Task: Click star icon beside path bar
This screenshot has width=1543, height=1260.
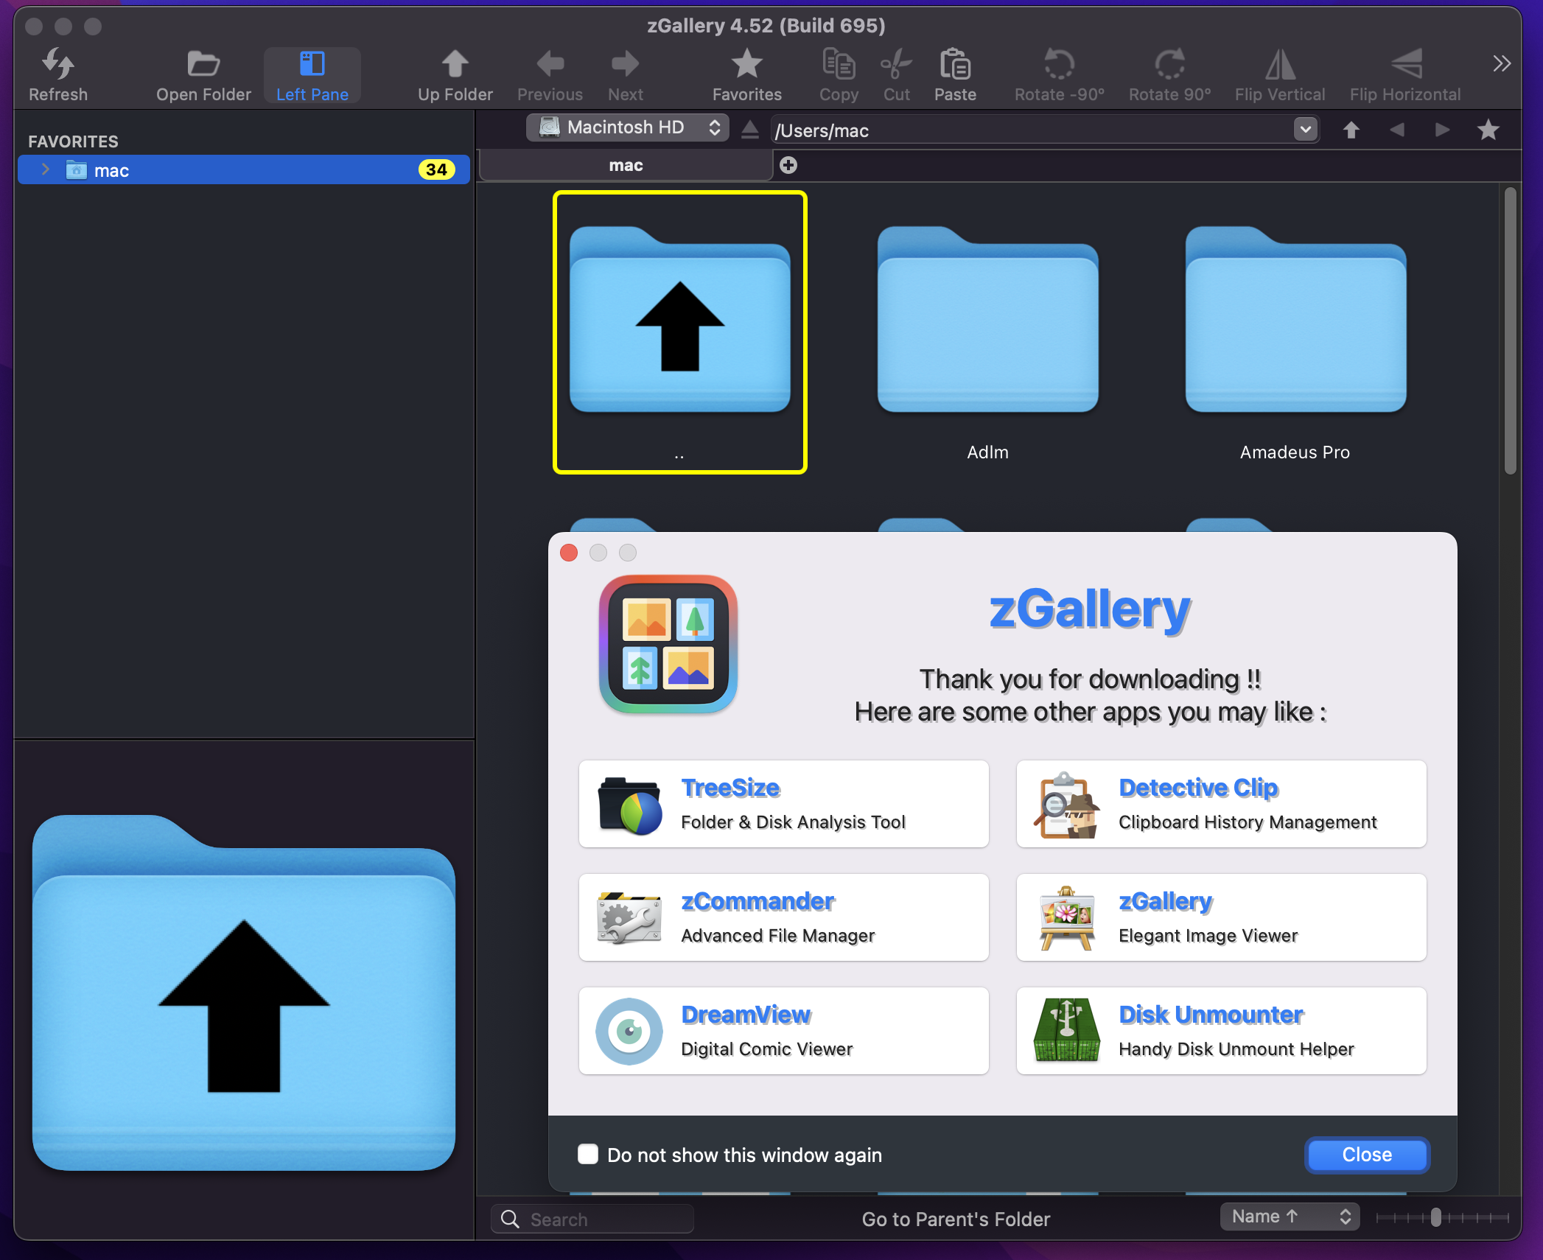Action: 1488,130
